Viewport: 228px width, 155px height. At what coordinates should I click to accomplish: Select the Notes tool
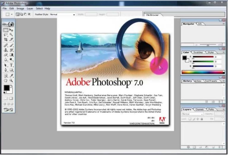tap(6, 76)
